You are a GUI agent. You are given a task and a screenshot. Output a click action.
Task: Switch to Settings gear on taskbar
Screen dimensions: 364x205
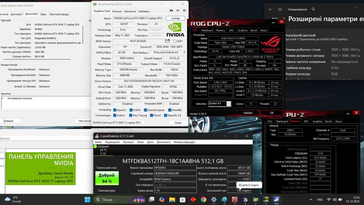click(214, 200)
